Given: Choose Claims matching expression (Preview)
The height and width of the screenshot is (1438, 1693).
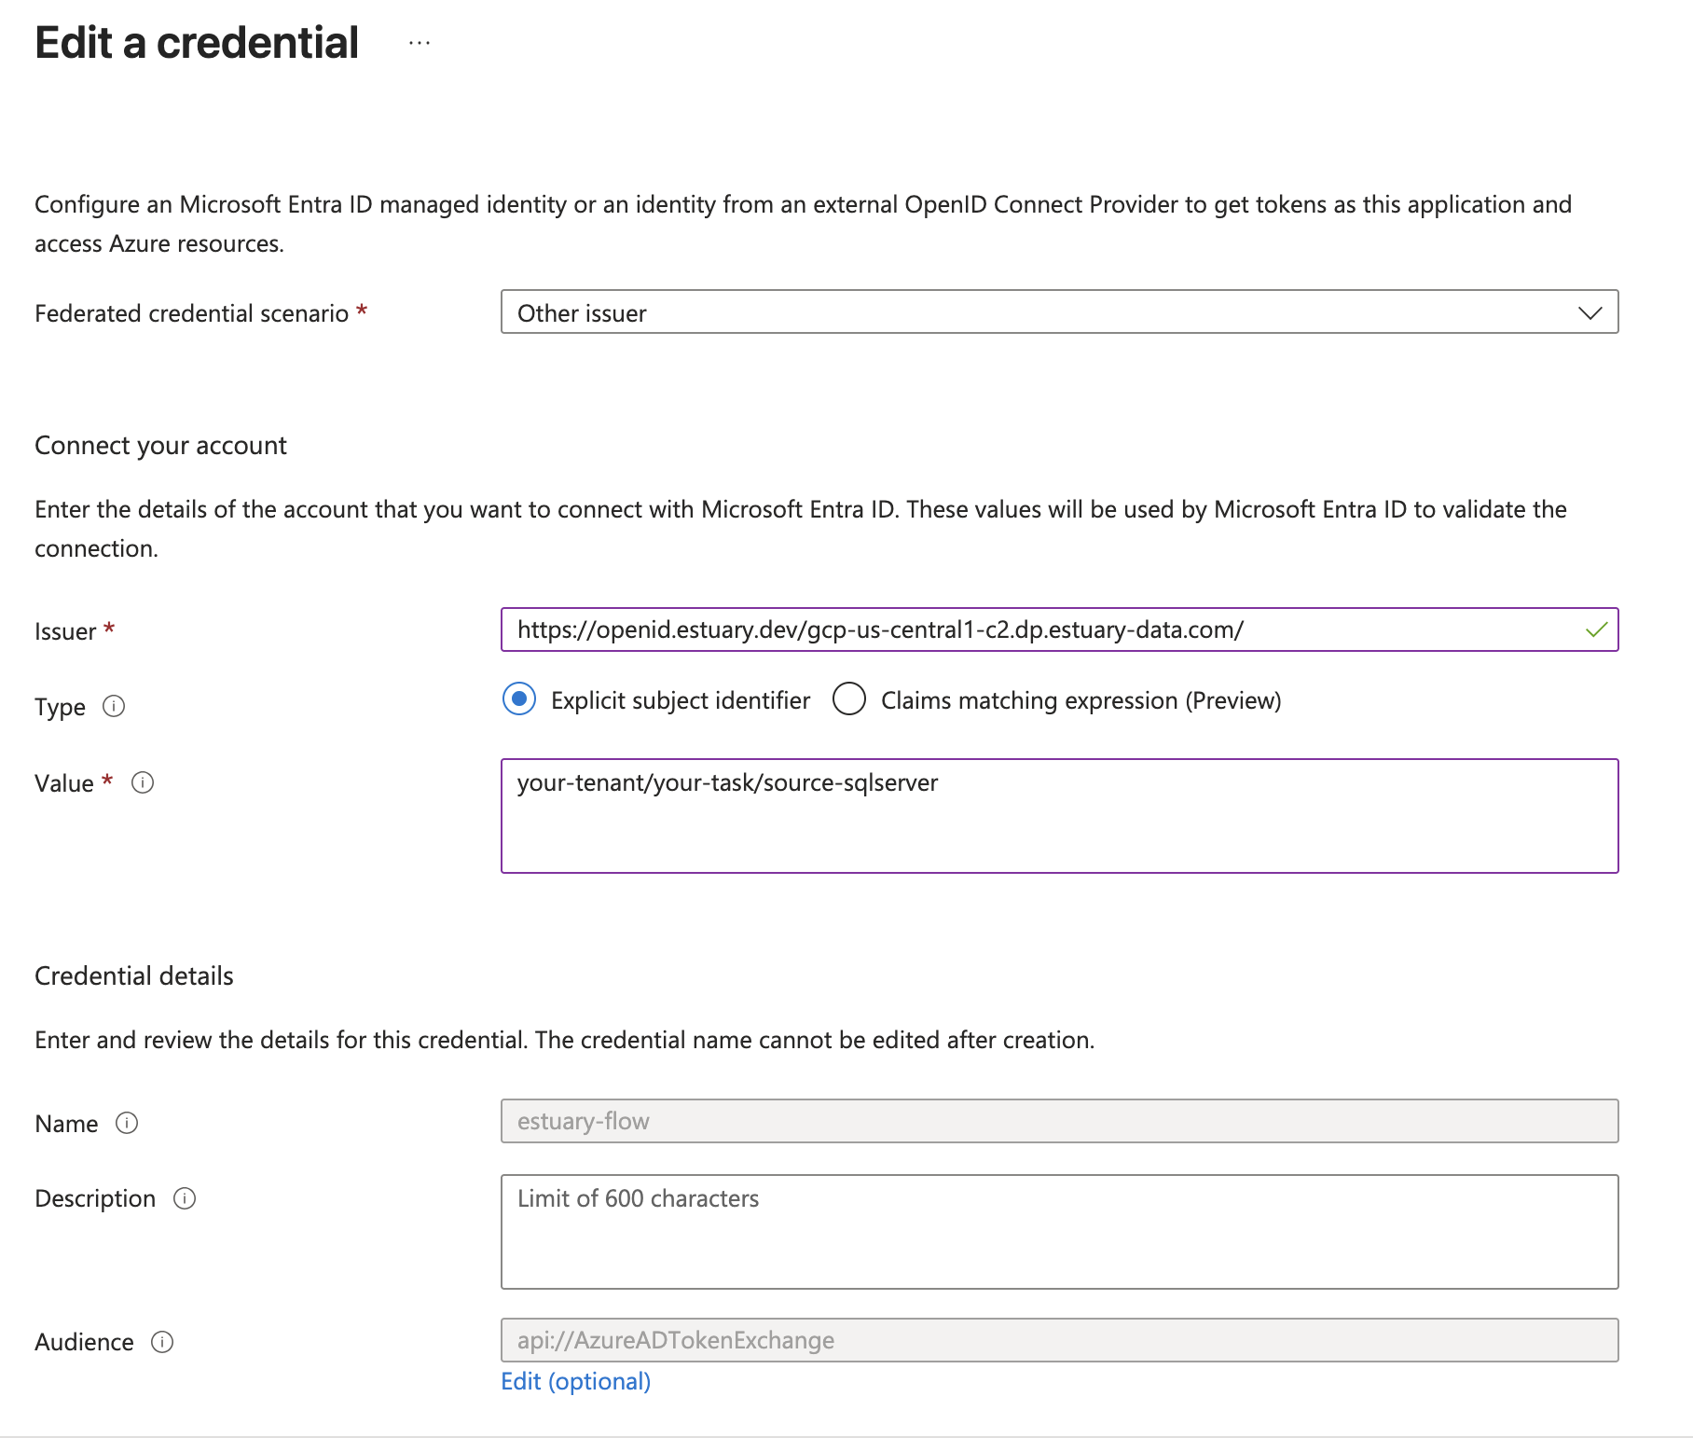Looking at the screenshot, I should (x=849, y=699).
